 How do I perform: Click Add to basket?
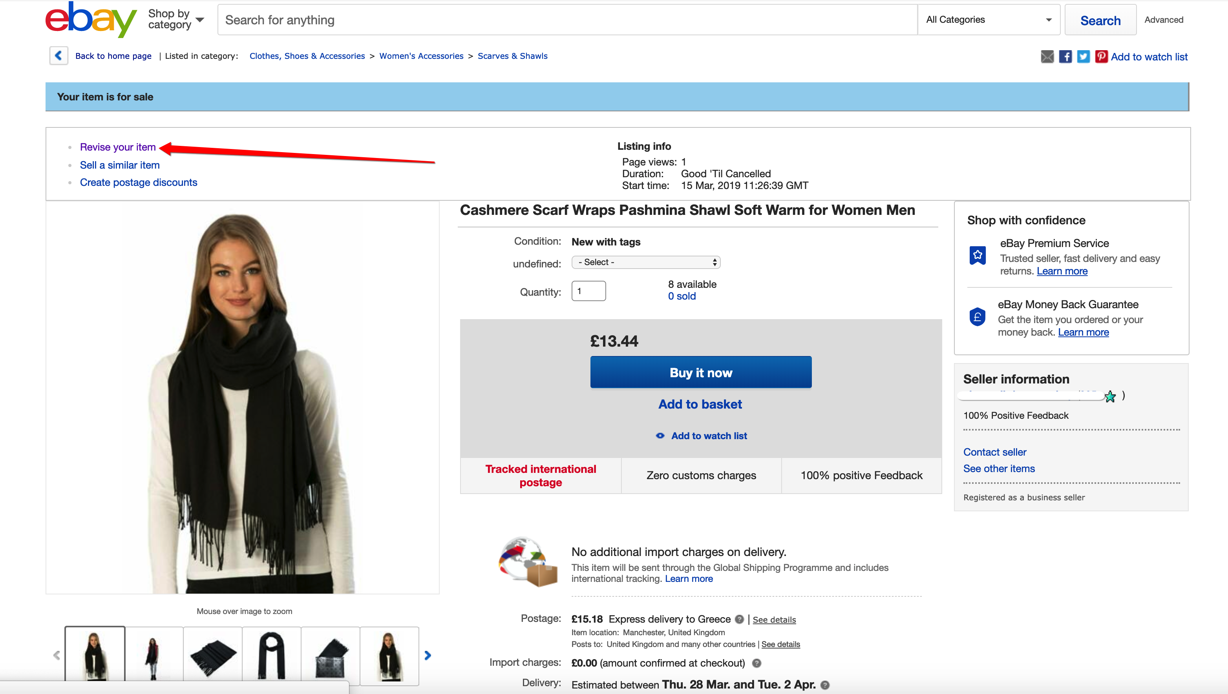700,404
